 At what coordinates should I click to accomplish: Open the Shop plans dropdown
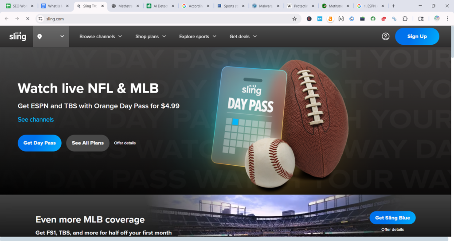coord(151,36)
